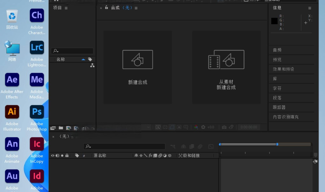Create a new folder in Project panel
Screen dimensions: 325x192
pyautogui.click(x=61, y=128)
